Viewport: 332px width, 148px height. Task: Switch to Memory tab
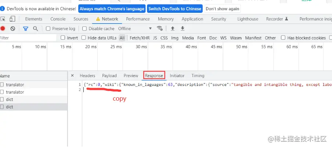(166, 19)
